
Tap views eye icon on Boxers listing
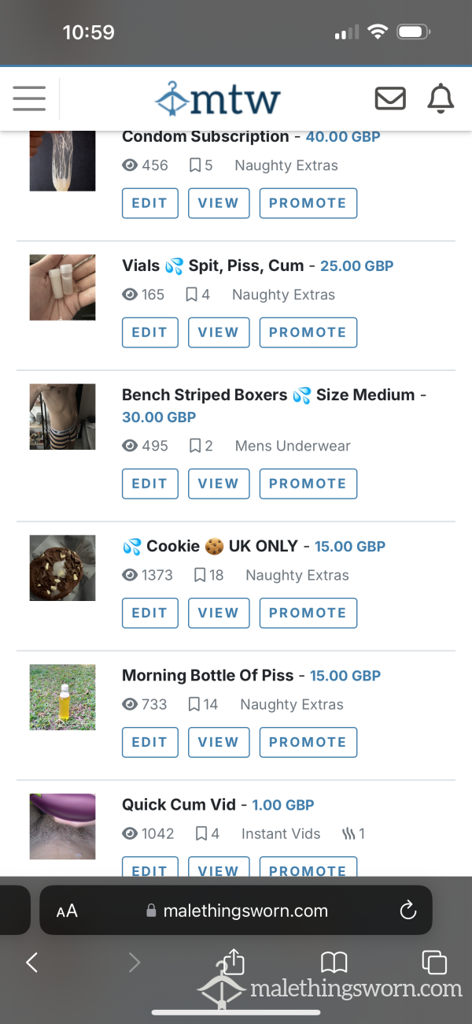[x=130, y=446]
